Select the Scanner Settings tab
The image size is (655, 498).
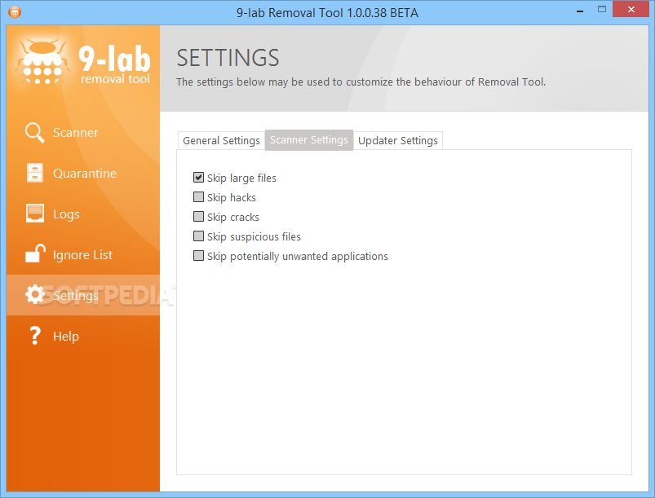coord(309,140)
